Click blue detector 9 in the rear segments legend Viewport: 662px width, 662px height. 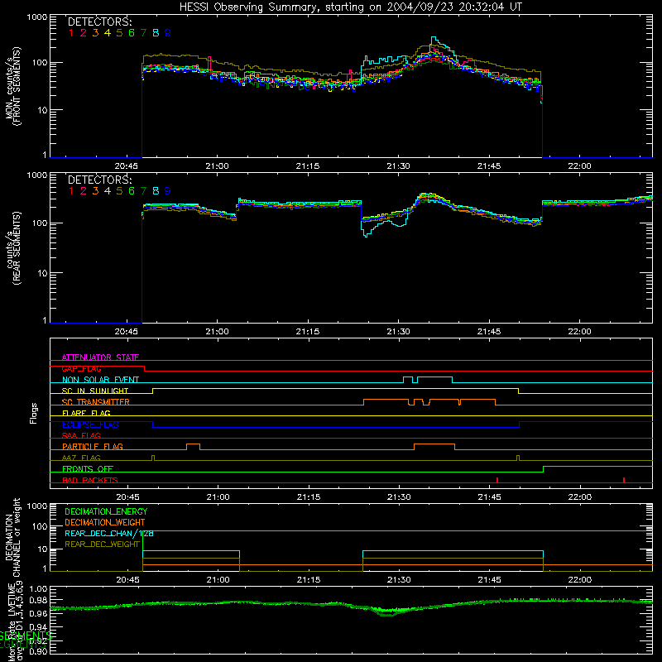[x=168, y=191]
